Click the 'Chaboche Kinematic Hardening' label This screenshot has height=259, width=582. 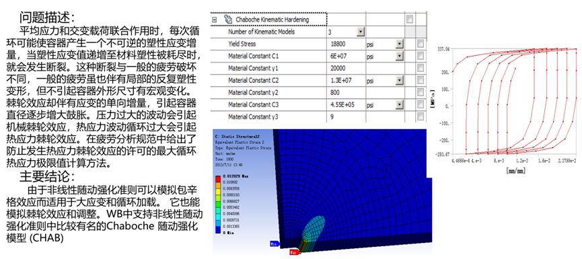click(x=272, y=20)
